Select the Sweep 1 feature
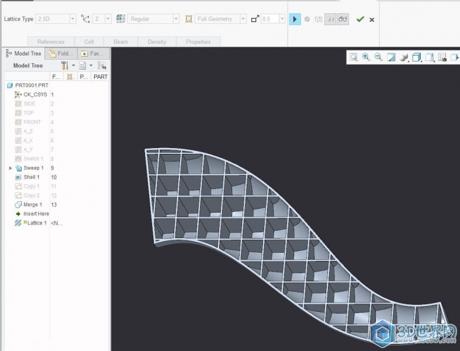This screenshot has width=460, height=351. (29, 168)
